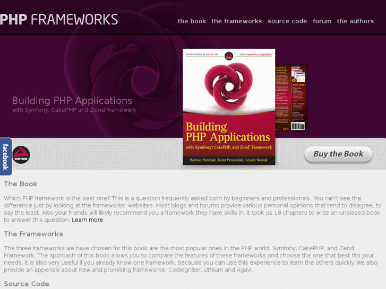Image resolution: width=386 pixels, height=289 pixels.
Task: Click the Wrox badge atop the book cover
Action: (x=229, y=56)
